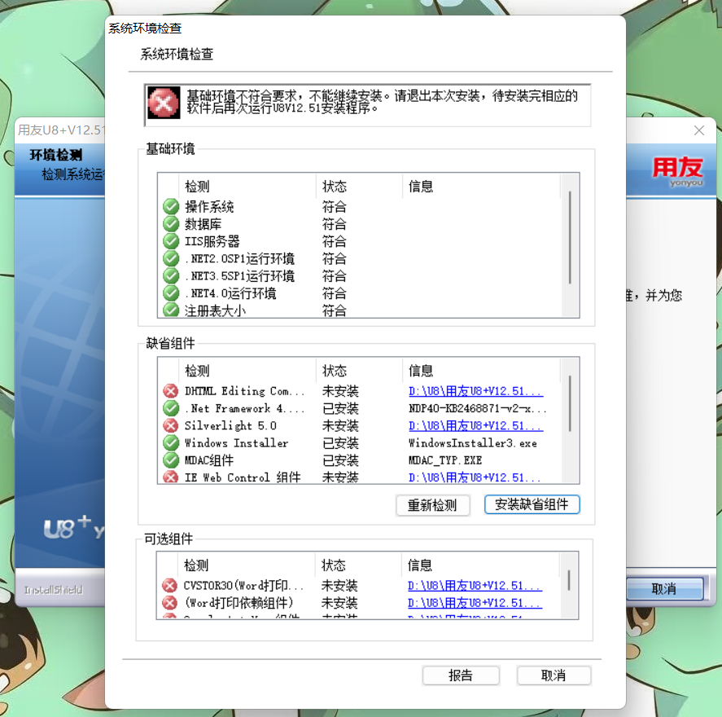Open the download link for DHTML Editing Com...
This screenshot has width=722, height=717.
(x=475, y=391)
